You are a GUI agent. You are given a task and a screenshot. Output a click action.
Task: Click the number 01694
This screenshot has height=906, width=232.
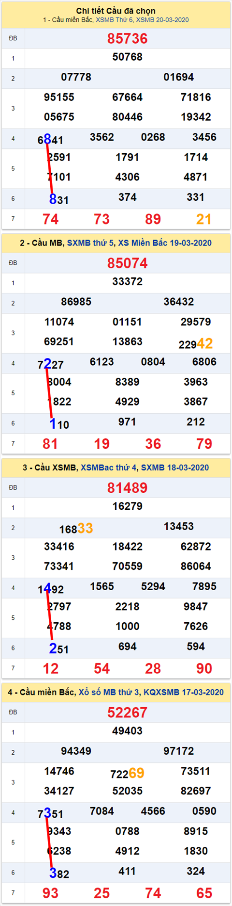click(x=179, y=77)
